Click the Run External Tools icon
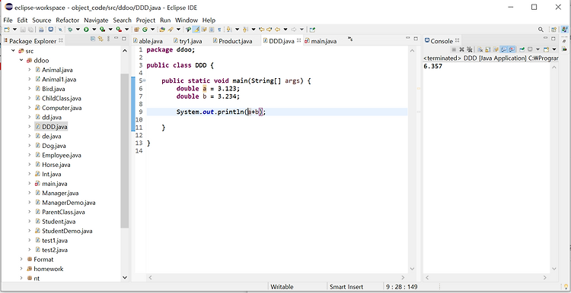Screen dimensions: 571x293 (x=119, y=30)
